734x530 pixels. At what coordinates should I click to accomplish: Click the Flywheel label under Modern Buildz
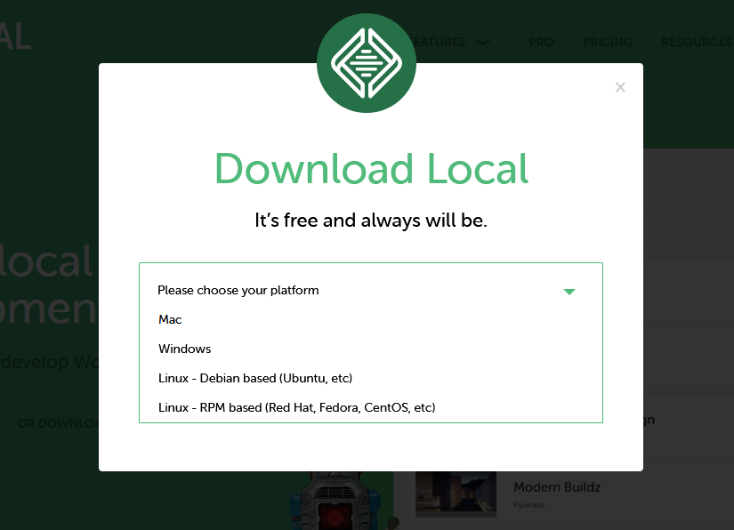tap(528, 505)
